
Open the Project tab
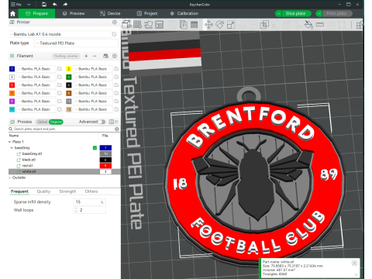147,13
